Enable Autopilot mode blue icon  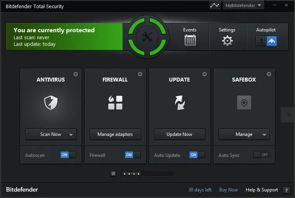pos(271,41)
